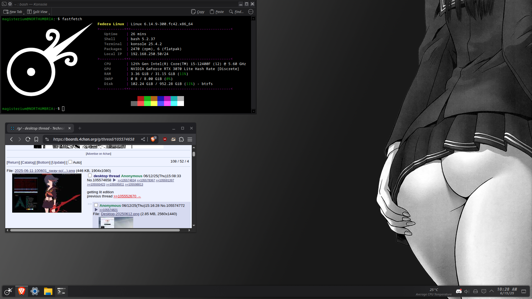The height and width of the screenshot is (299, 532).
Task: Open Konsole's circular more-options menu
Action: 251,12
